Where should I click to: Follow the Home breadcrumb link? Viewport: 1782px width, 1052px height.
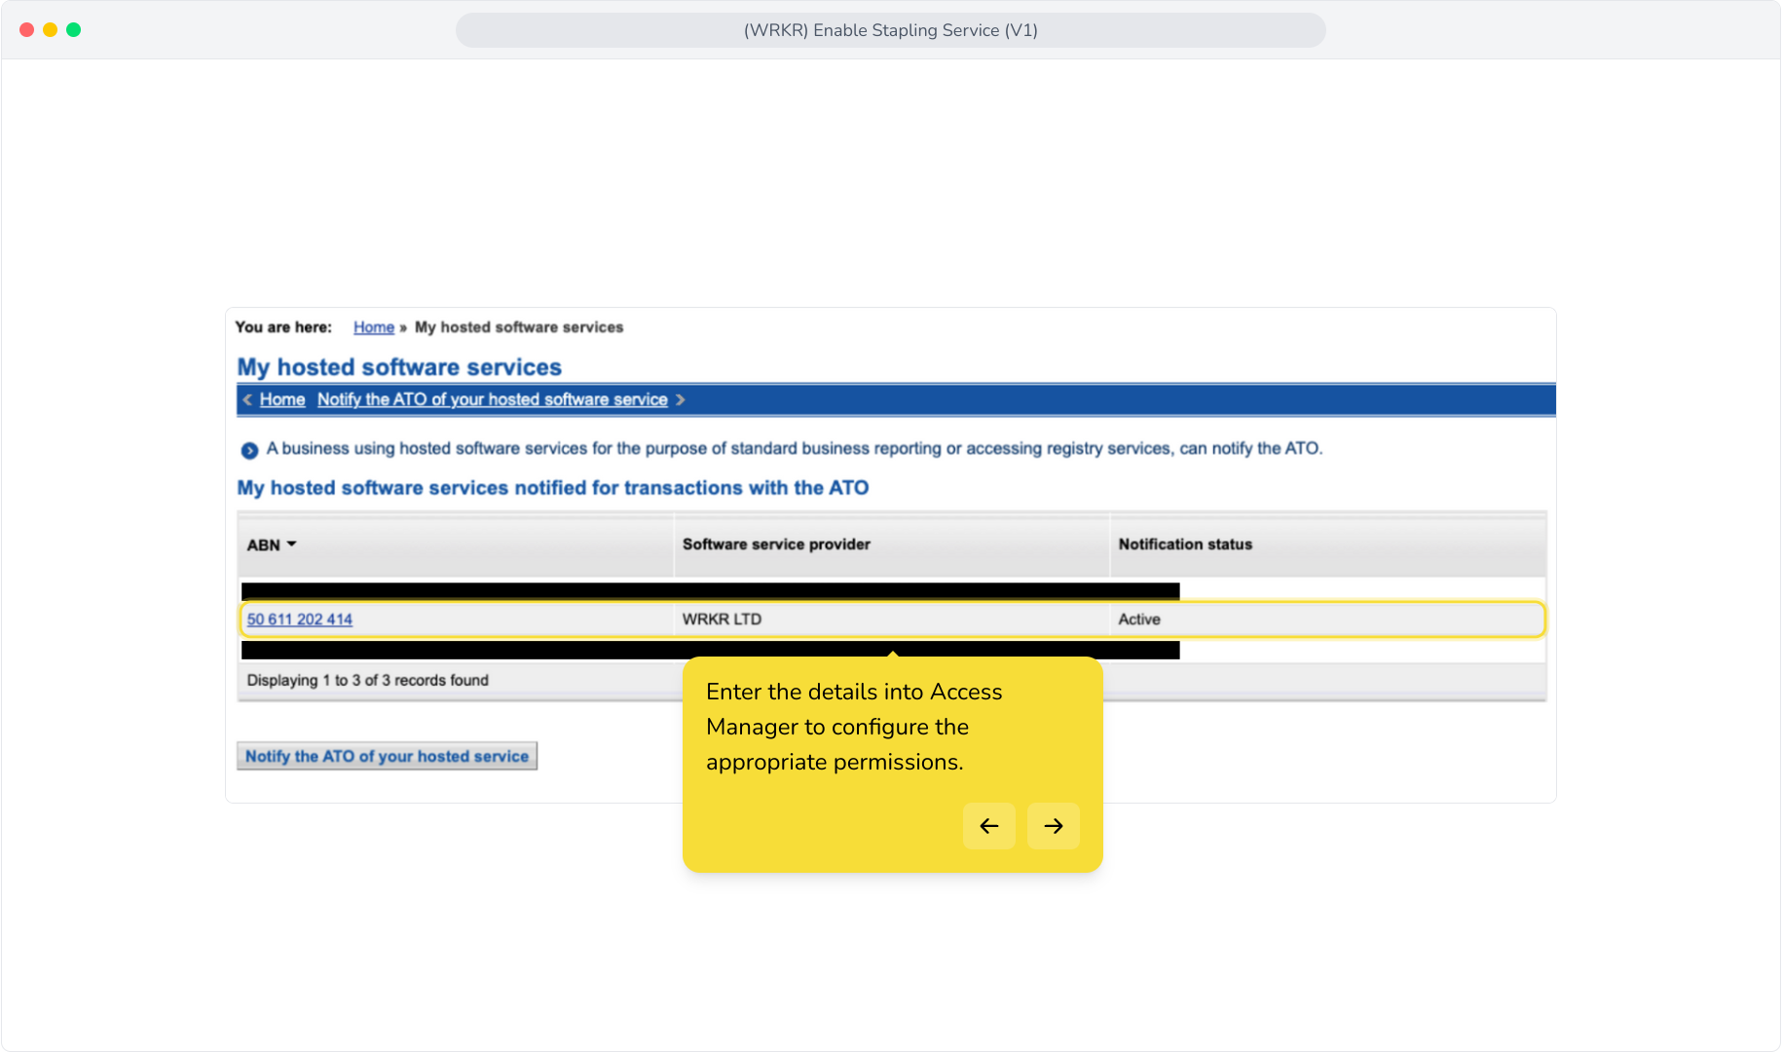click(x=374, y=327)
